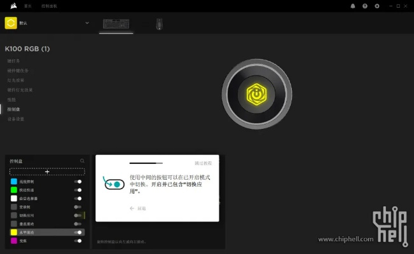Screen dimensions: 414x254
Task: Click 跳过教程 to skip the tutorial
Action: point(203,163)
